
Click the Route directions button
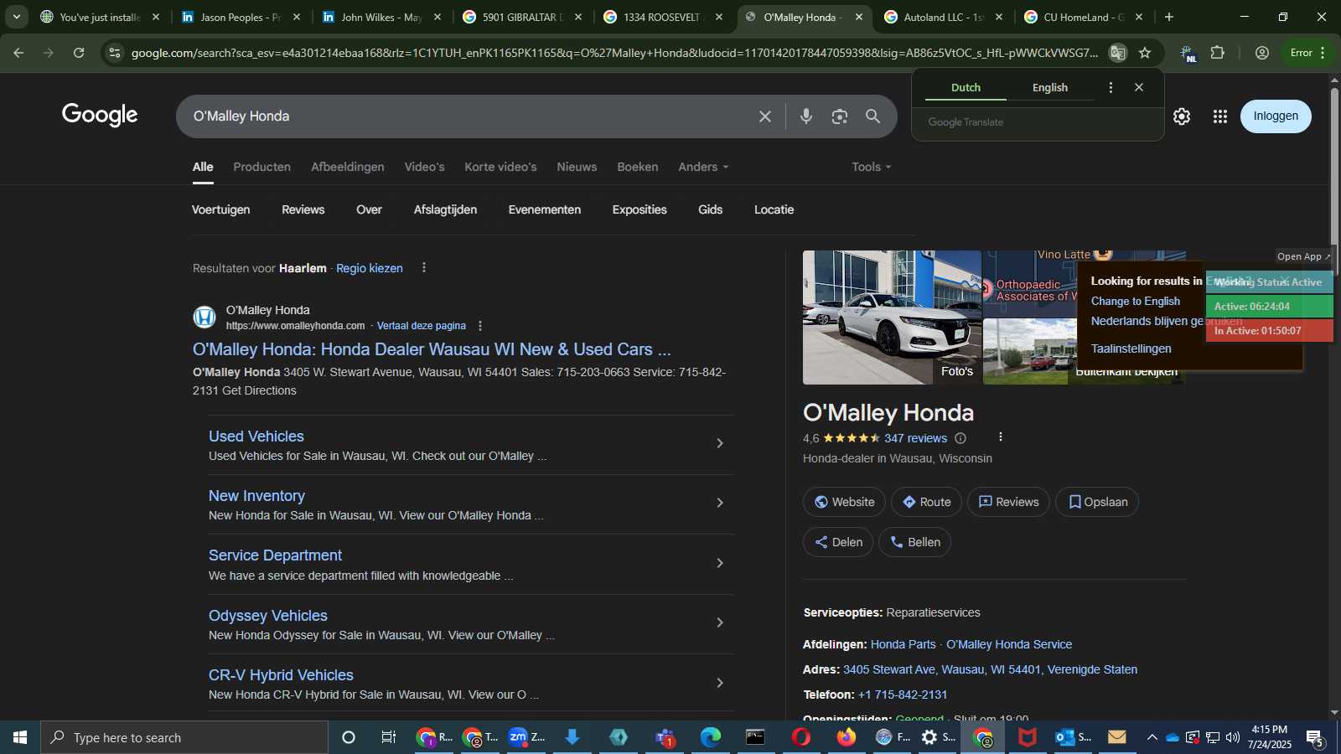click(x=926, y=502)
